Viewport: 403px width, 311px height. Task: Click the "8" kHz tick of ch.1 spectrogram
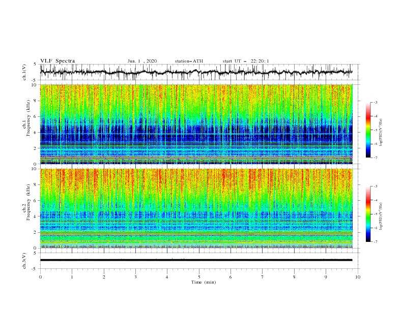click(x=35, y=101)
